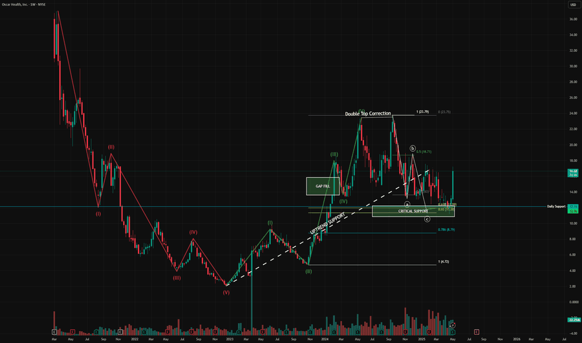Click the 36.00 price axis value

(573, 19)
